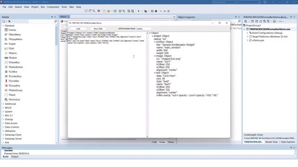
Task: Select the ProjectGroup1 tree item
Action: (x=253, y=26)
